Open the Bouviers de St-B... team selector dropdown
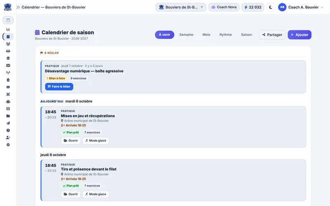Image resolution: width=330 pixels, height=206 pixels. 181,7
